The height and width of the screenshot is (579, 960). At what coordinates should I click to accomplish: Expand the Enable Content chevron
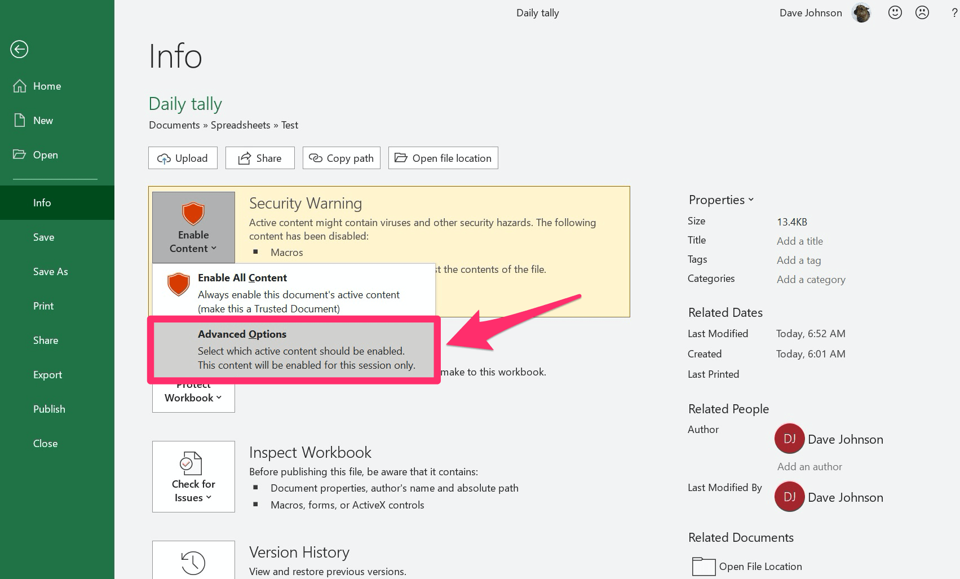[214, 248]
